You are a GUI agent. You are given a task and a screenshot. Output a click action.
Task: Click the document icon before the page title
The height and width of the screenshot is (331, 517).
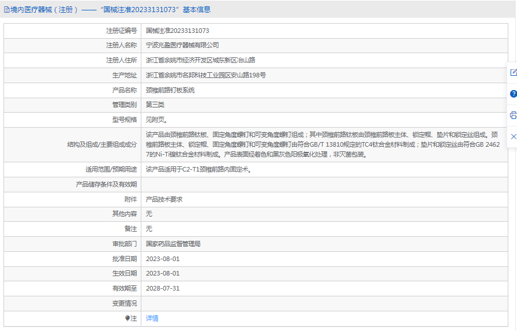[x=6, y=10]
